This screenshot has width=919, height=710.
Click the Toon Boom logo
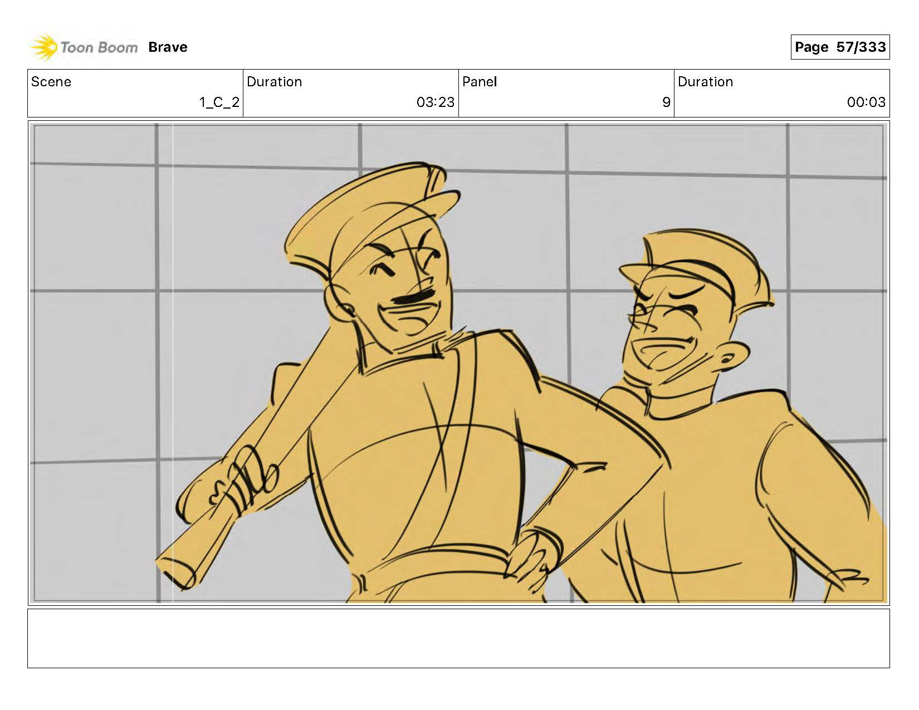tap(84, 47)
